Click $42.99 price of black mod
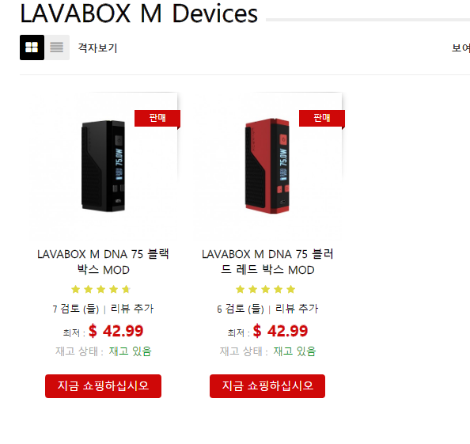This screenshot has width=470, height=444. (116, 332)
